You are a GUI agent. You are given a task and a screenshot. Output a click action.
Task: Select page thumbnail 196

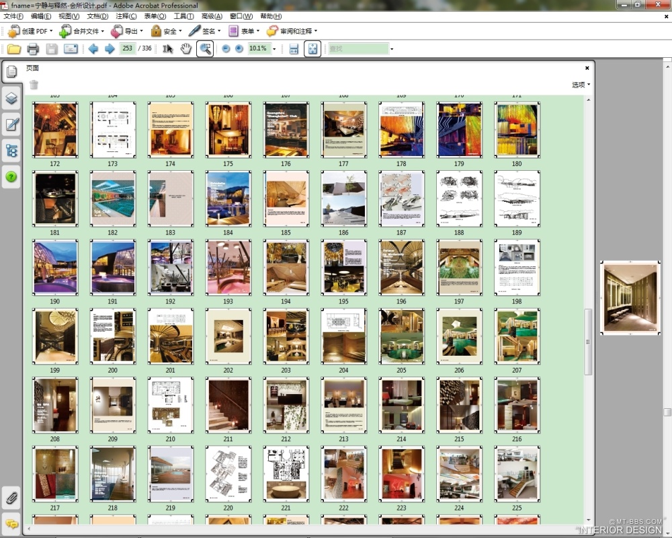[x=401, y=267]
